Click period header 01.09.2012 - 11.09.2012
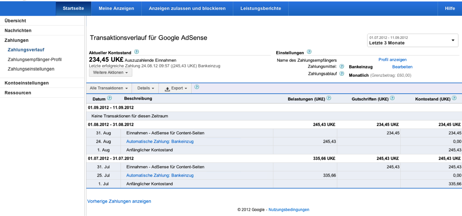This screenshot has height=216, width=462. point(111,108)
